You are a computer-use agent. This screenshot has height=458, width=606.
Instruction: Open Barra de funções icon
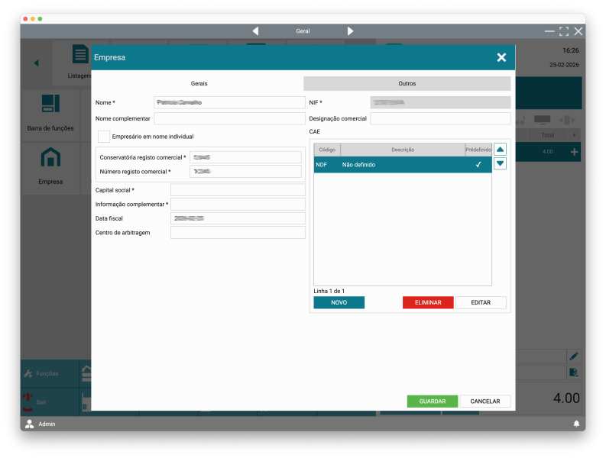tap(50, 104)
